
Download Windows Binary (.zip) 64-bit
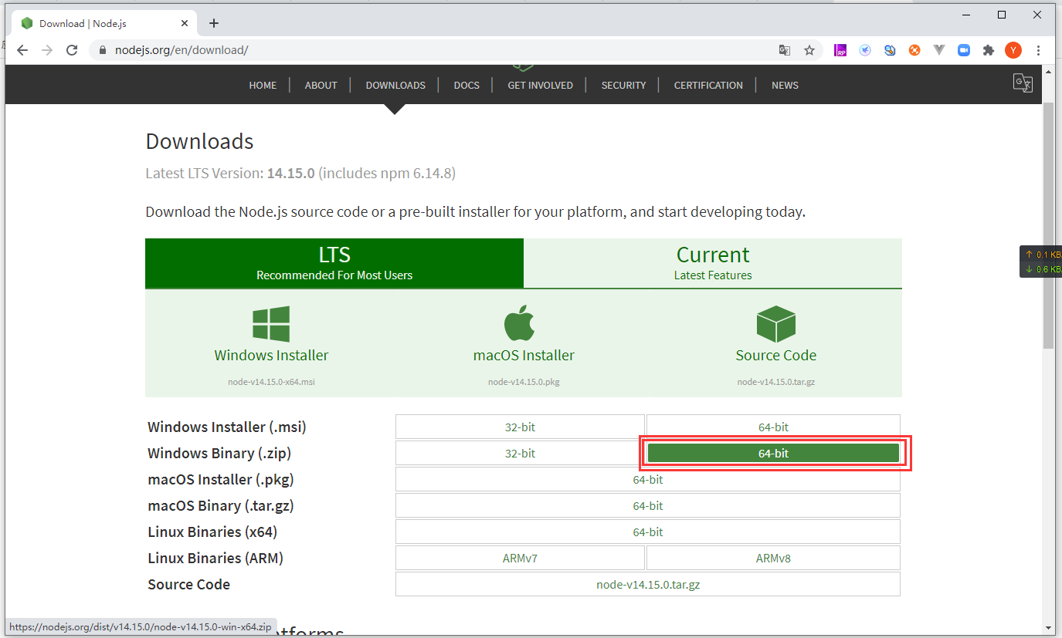click(x=773, y=453)
